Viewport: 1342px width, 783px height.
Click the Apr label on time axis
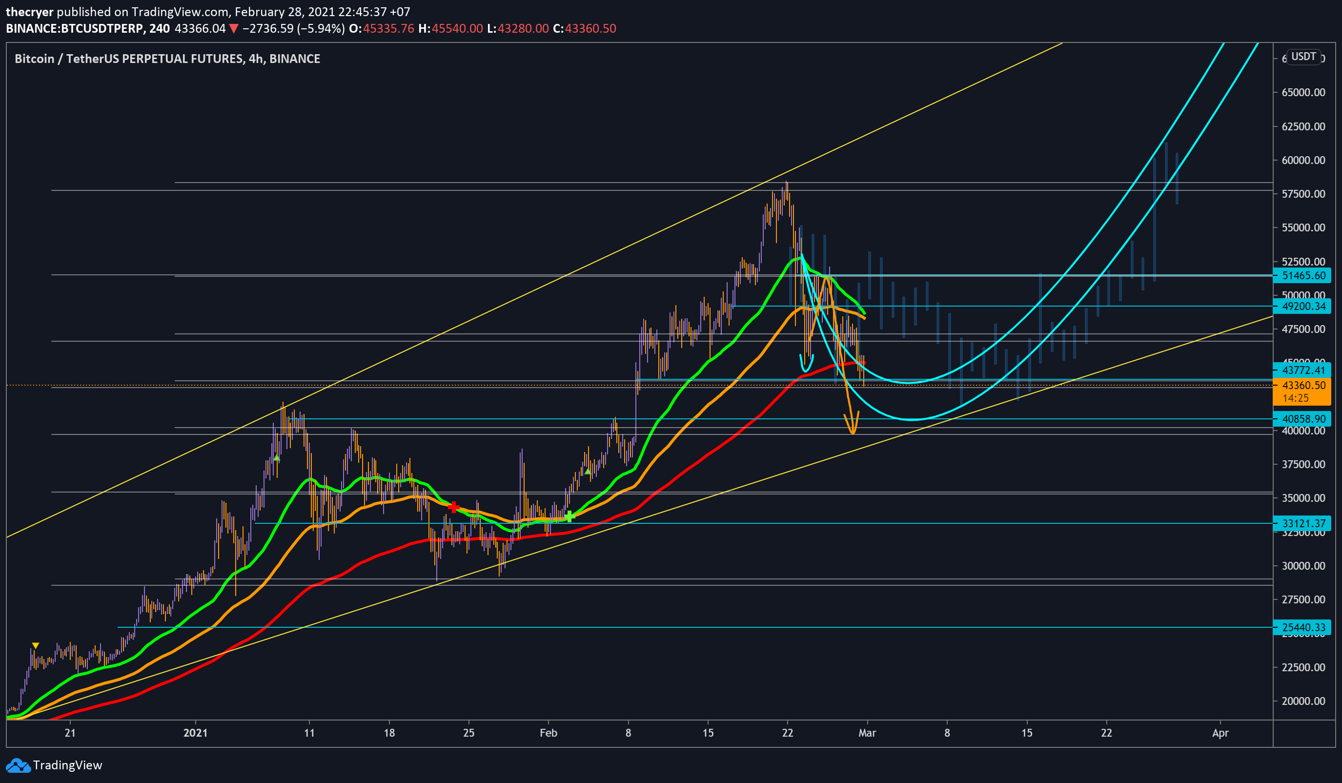point(1220,733)
